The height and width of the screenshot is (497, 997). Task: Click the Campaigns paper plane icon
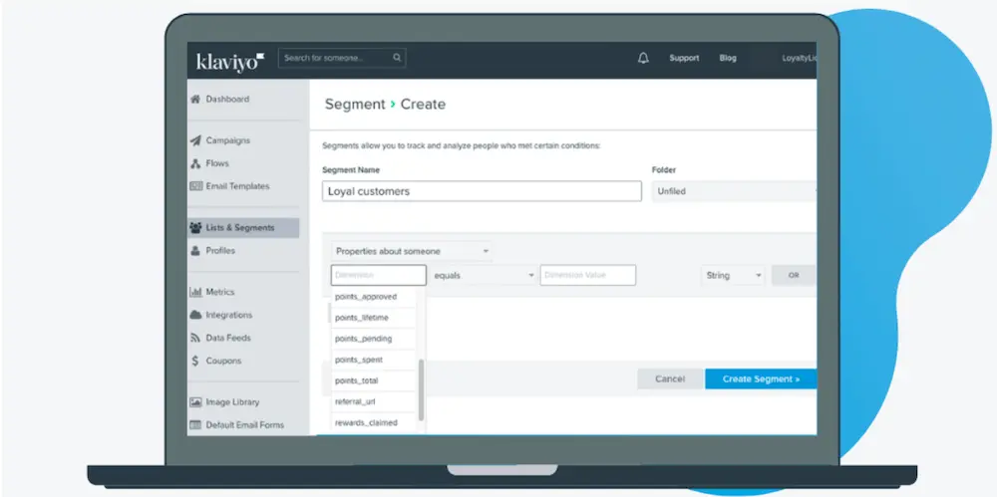coord(195,141)
